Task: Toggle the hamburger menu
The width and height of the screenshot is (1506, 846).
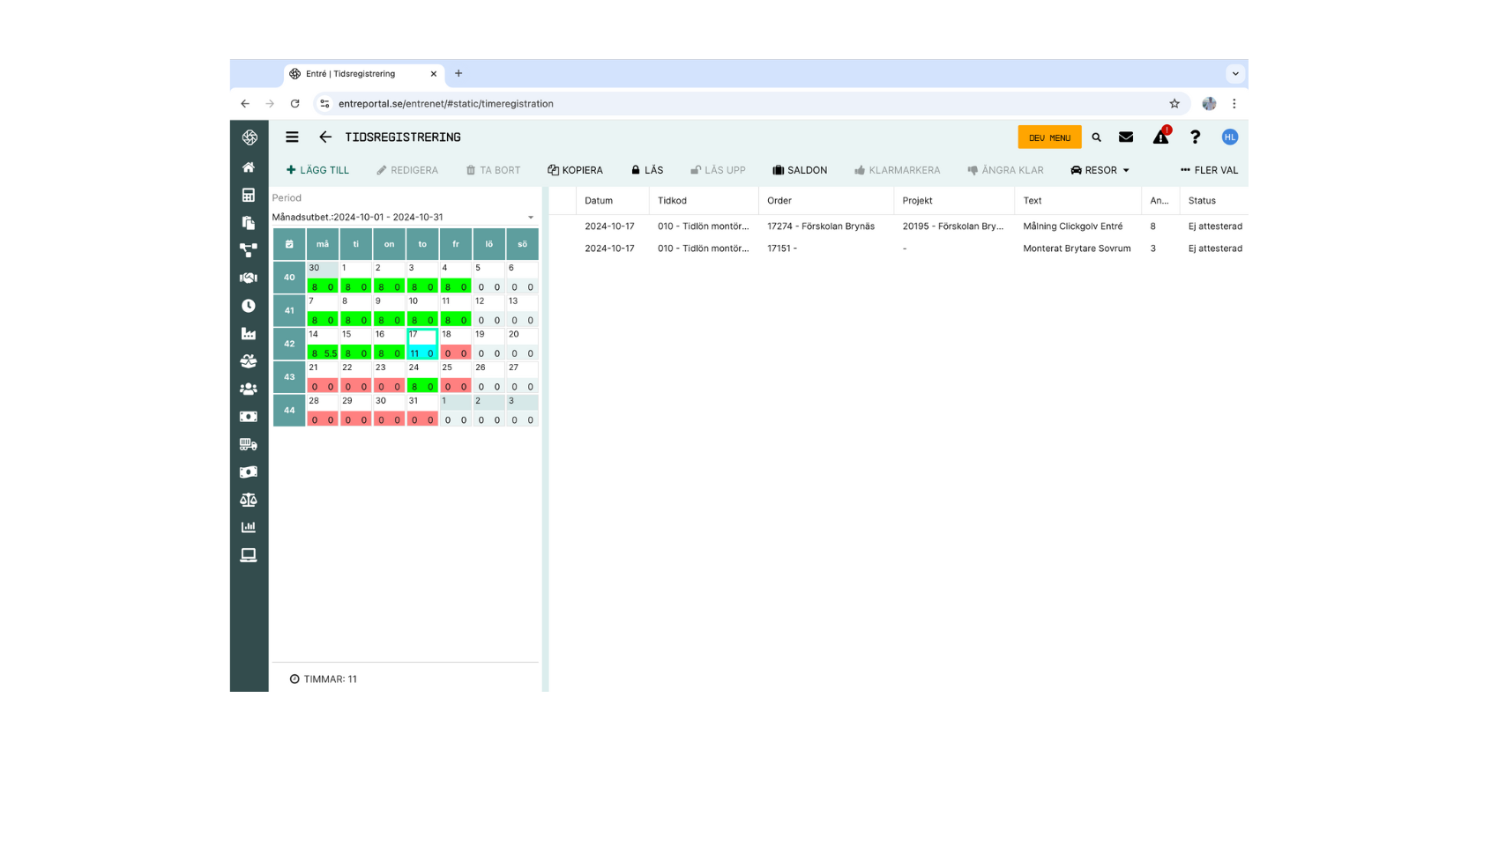Action: (x=292, y=137)
